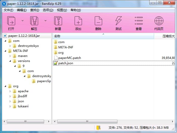Select the json folder in tree
177x133 pixels.
(18, 101)
